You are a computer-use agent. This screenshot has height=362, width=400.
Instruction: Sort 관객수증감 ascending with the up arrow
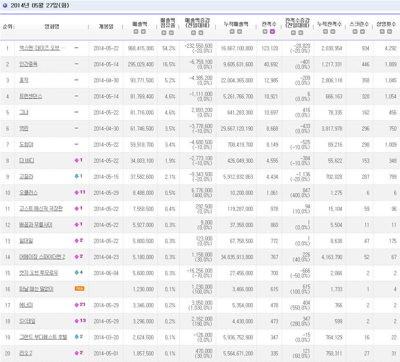(x=294, y=33)
